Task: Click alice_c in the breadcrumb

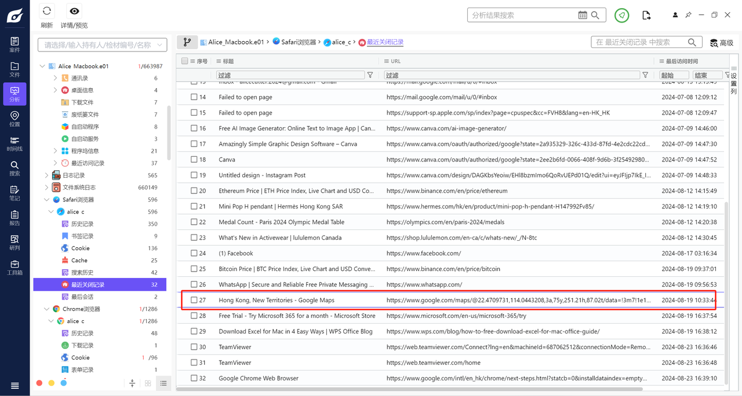Action: click(x=337, y=42)
